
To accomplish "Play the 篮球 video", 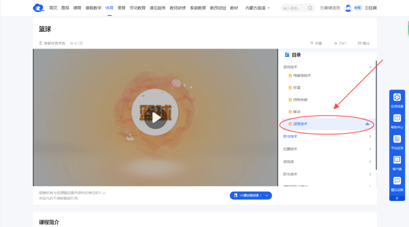I will point(155,117).
